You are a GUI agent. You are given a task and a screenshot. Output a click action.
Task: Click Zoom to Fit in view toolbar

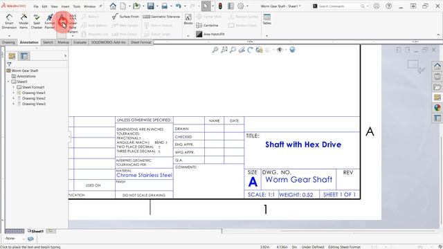(215, 50)
